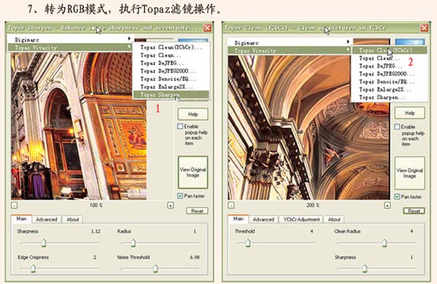The image size is (437, 284).
Task: Zoom out preview in Topaz Sharpen window
Action: [15, 205]
